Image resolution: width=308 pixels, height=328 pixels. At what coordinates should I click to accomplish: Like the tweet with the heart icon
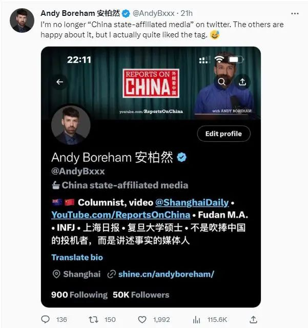pyautogui.click(x=142, y=320)
